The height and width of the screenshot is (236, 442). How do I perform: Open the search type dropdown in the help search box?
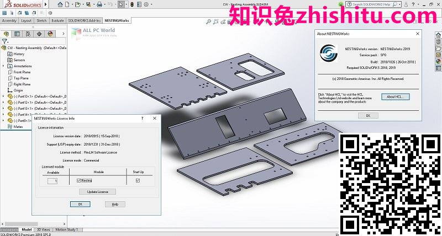(x=399, y=4)
